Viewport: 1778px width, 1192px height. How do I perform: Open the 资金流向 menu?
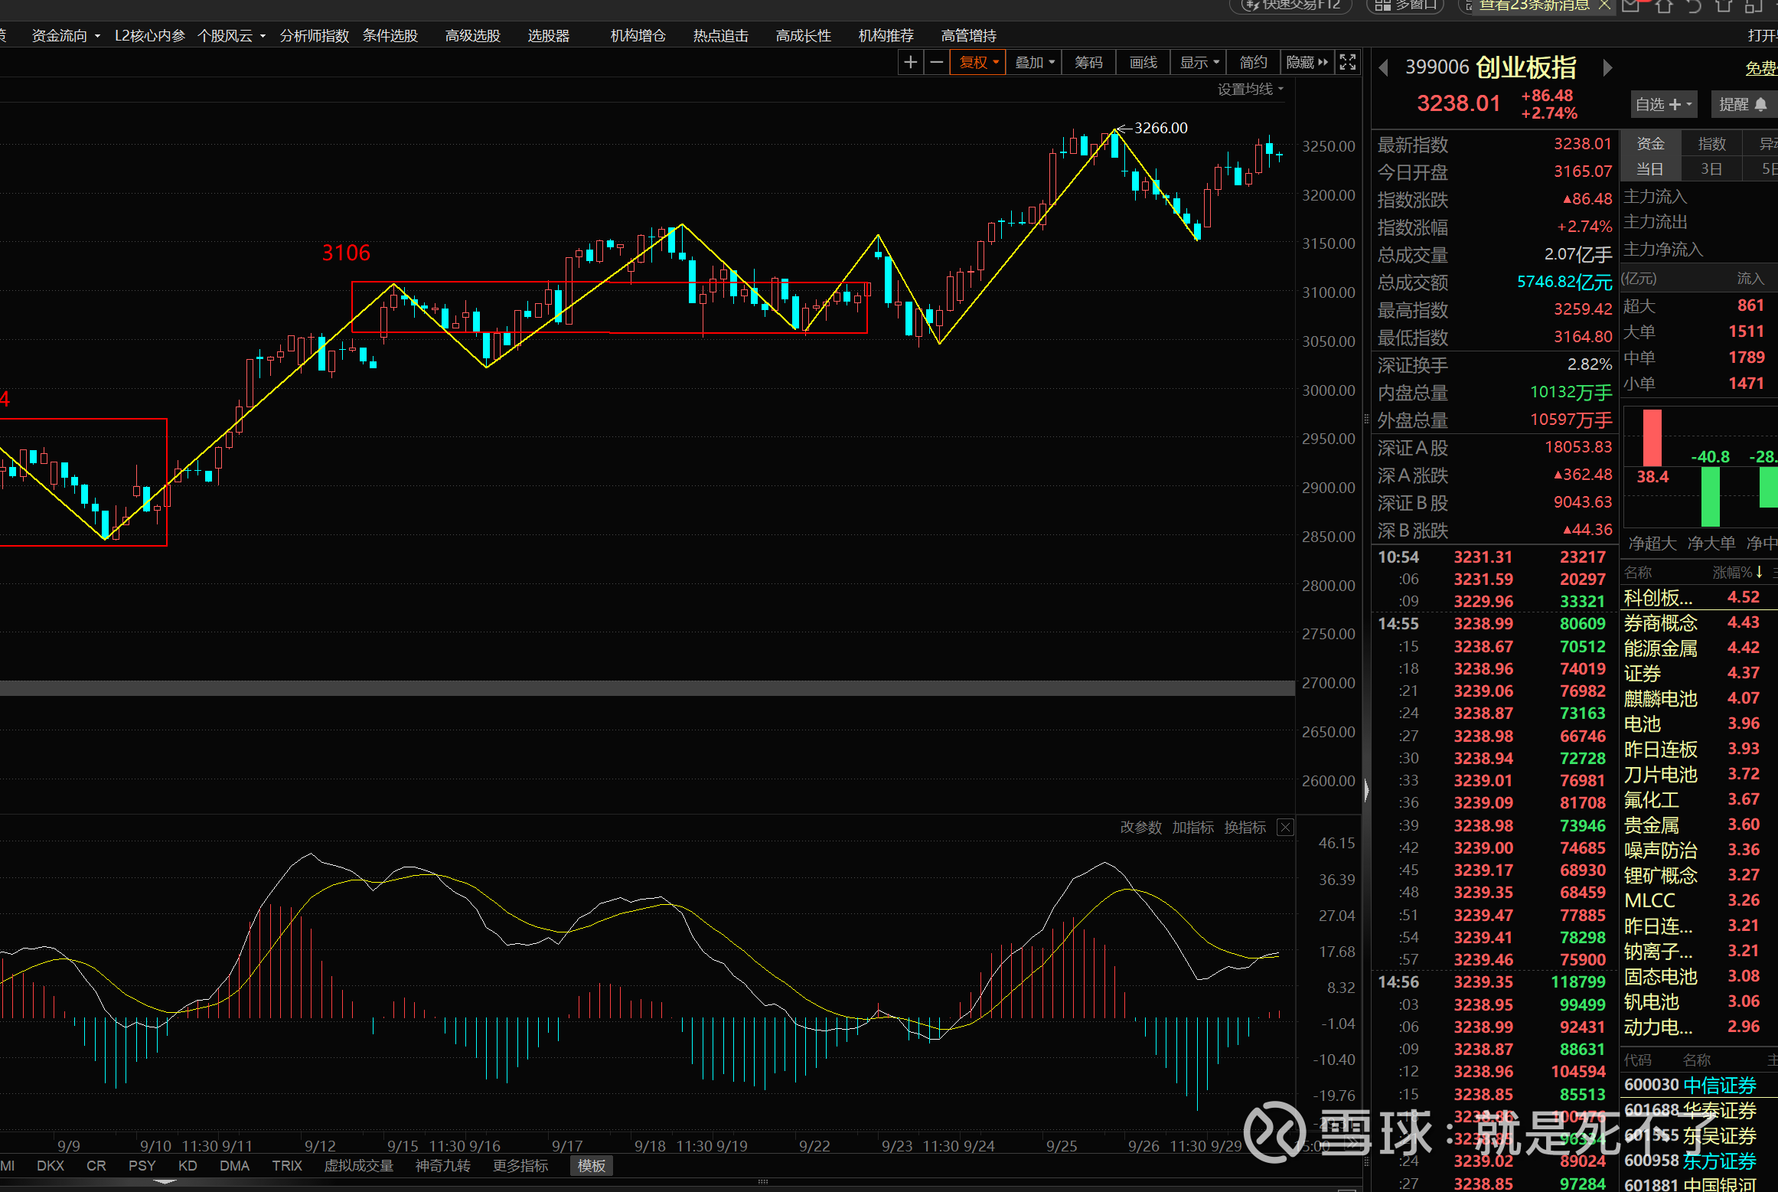coord(65,36)
